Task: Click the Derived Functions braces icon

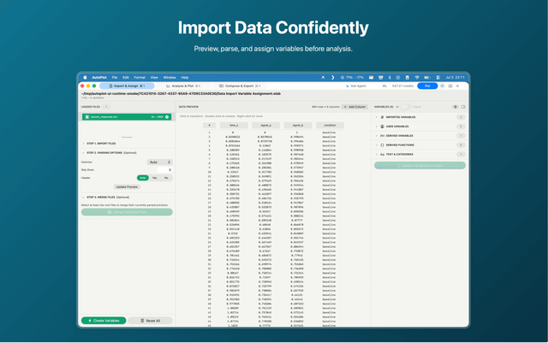Action: click(x=382, y=145)
